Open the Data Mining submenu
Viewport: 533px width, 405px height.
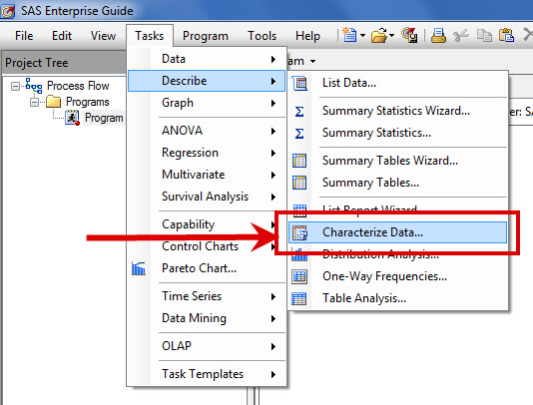(x=207, y=318)
